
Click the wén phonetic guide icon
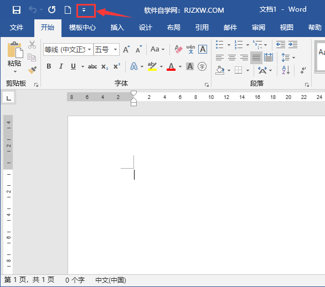point(190,49)
